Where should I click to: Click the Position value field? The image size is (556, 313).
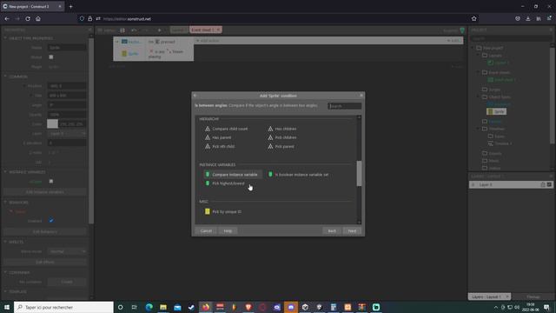coord(67,86)
